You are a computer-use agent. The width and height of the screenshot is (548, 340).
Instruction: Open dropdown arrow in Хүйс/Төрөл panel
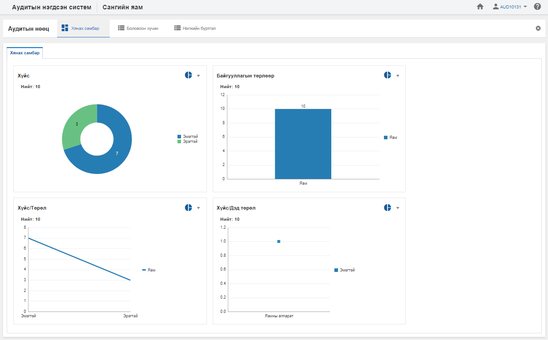pyautogui.click(x=198, y=208)
